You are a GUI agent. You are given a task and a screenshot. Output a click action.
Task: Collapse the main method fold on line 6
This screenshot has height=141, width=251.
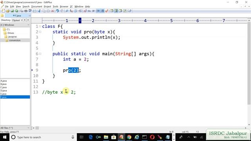40,54
